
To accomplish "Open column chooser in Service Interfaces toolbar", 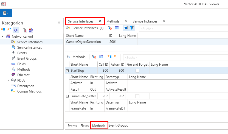I will pyautogui.click(x=116, y=28).
